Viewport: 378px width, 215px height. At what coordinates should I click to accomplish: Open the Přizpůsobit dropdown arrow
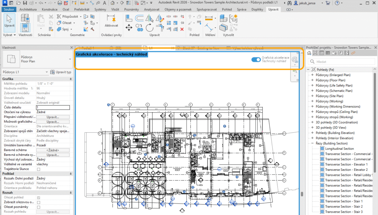click(x=81, y=17)
